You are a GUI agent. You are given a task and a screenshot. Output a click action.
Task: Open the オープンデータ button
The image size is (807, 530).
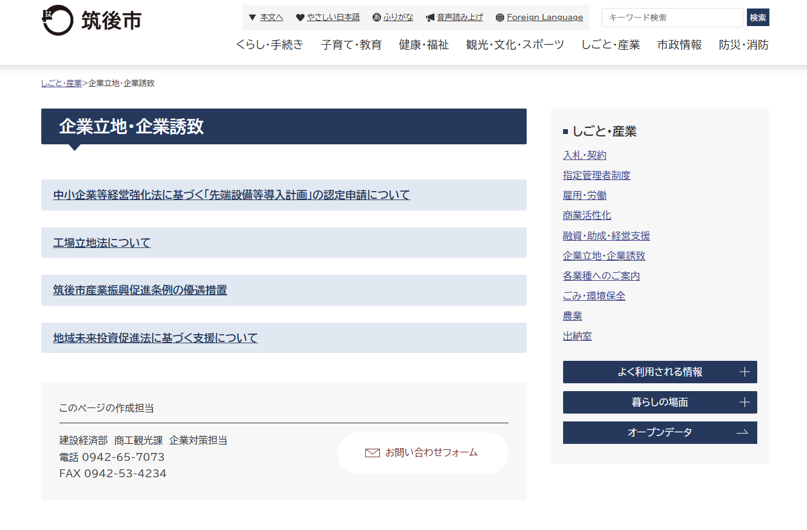coord(660,432)
